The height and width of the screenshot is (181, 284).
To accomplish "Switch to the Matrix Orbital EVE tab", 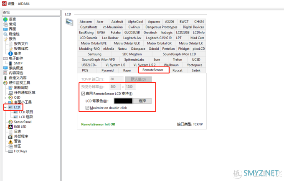I will coord(94,43).
